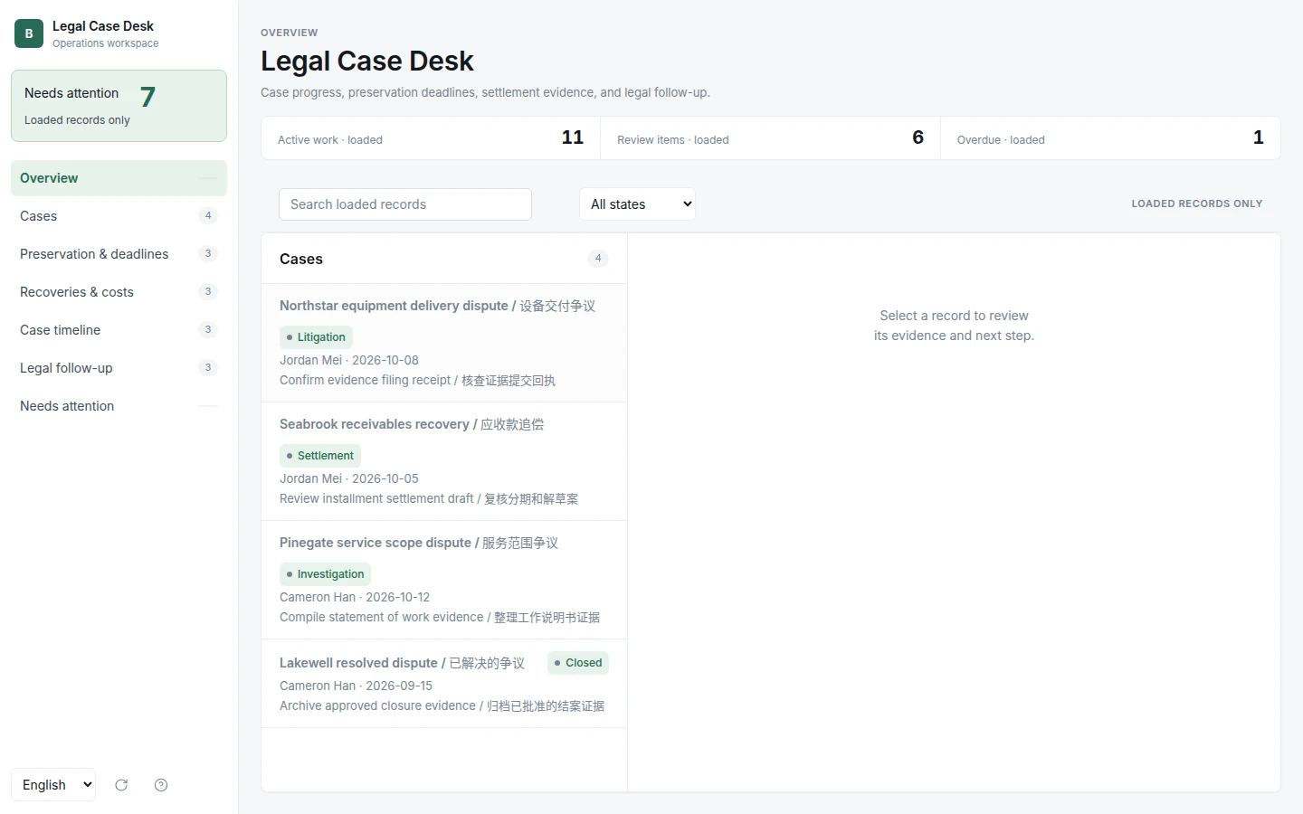
Task: Click the Overdue loaded stat
Action: (x=1110, y=138)
